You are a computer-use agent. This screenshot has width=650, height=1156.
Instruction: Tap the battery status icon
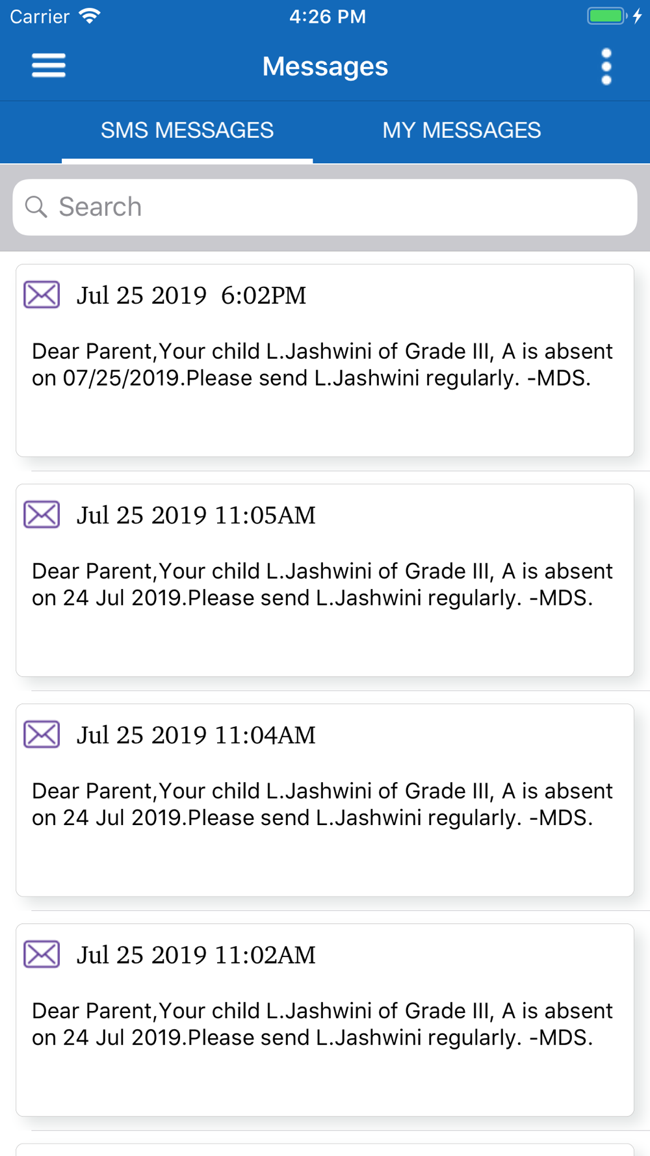606,16
